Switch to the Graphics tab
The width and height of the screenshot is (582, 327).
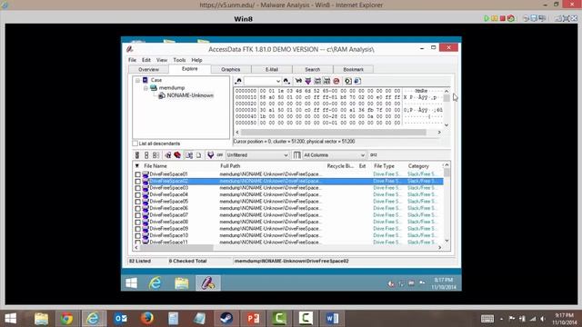230,69
